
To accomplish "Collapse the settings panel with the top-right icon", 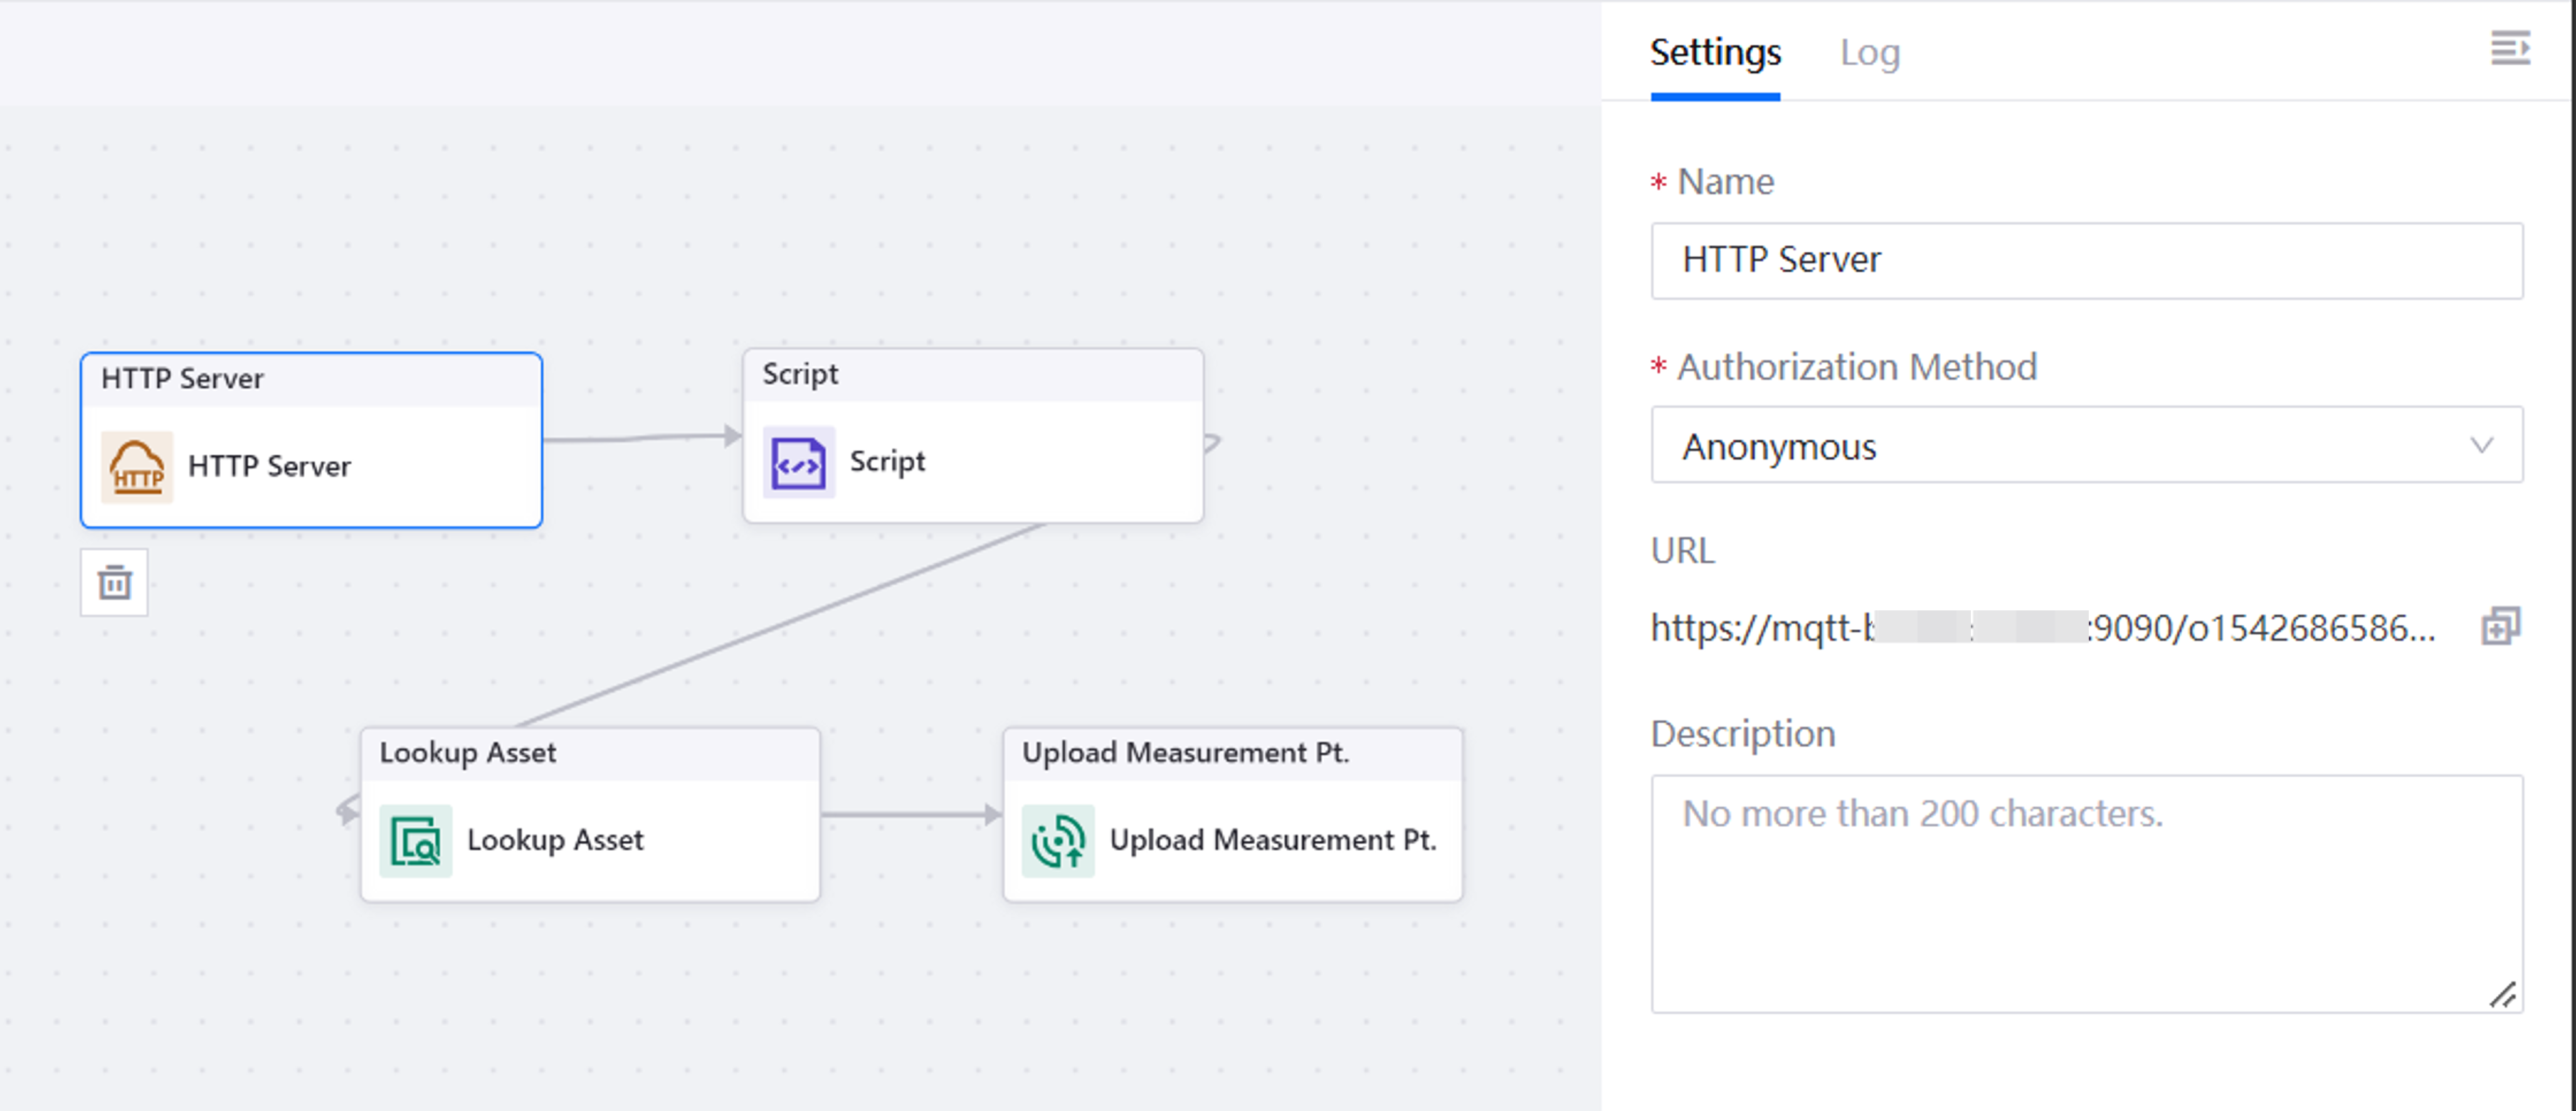I will [x=2509, y=48].
